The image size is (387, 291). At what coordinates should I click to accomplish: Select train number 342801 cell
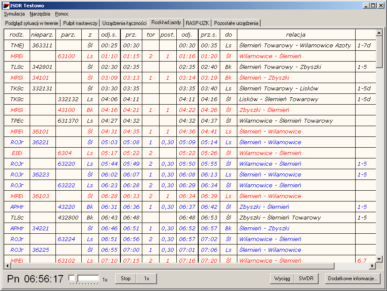pos(43,67)
